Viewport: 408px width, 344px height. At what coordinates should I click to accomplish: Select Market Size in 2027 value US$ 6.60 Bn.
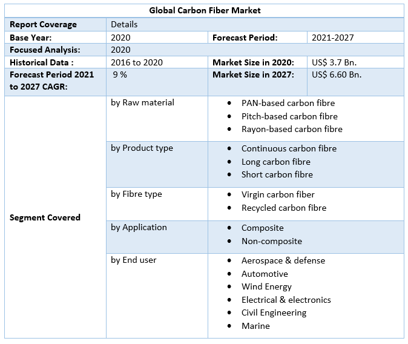coord(337,74)
